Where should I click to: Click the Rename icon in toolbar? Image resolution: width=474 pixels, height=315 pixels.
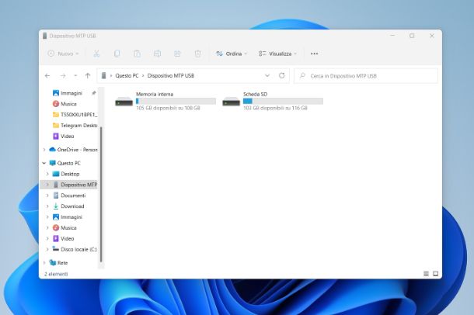point(157,54)
